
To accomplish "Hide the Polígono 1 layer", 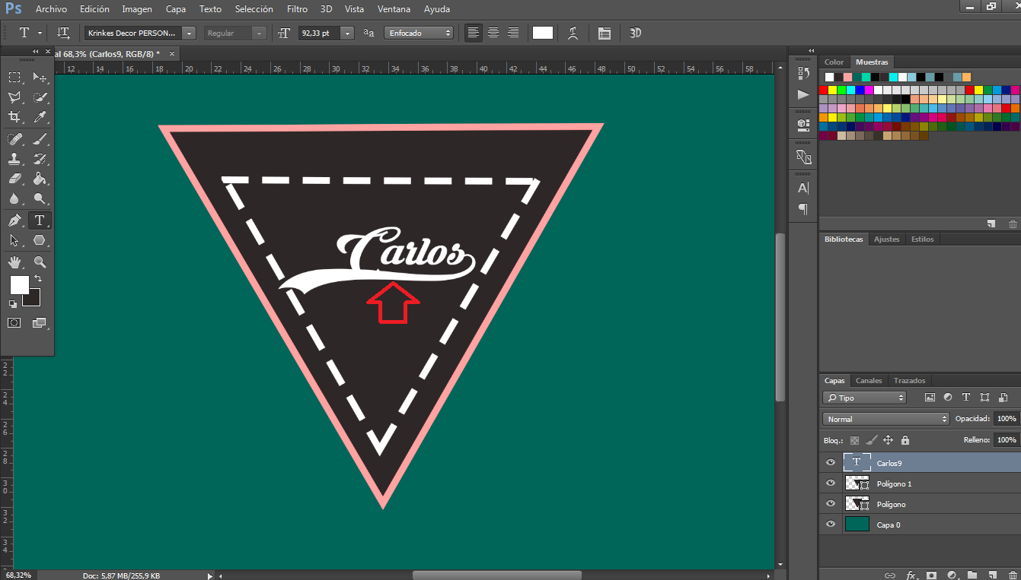I will point(831,483).
